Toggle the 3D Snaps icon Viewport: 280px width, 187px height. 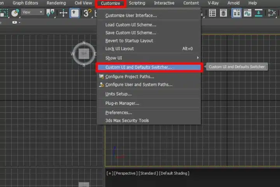click(x=87, y=13)
